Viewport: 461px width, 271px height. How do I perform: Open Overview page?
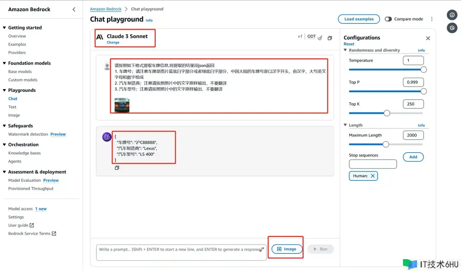(x=17, y=36)
